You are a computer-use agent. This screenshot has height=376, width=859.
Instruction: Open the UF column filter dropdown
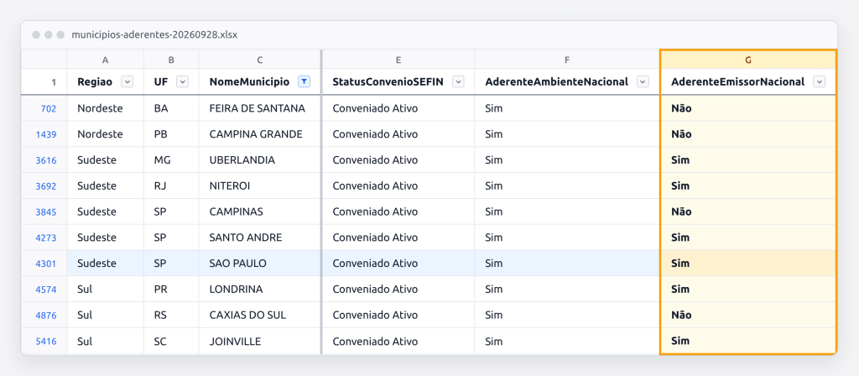[182, 81]
